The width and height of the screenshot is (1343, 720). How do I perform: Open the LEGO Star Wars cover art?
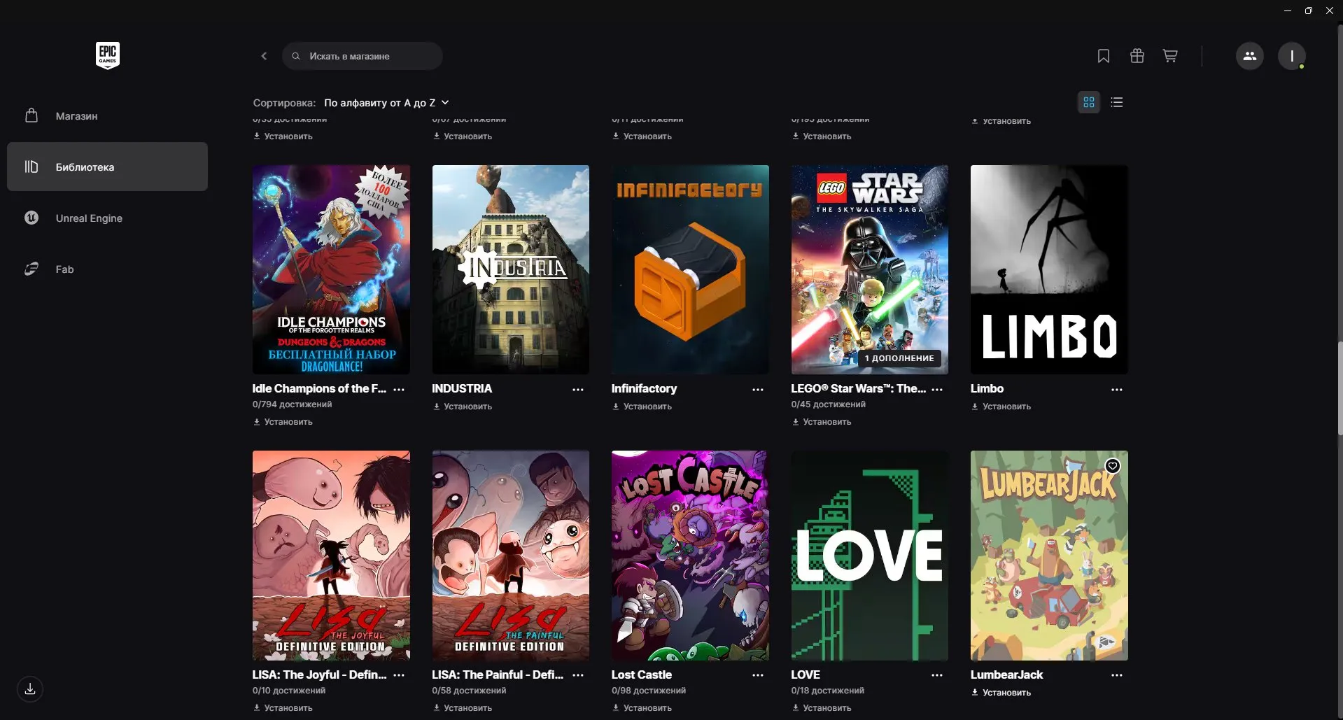pos(870,269)
